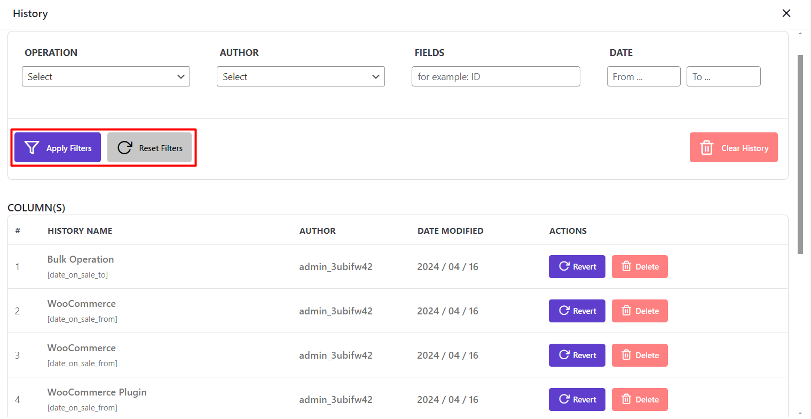The image size is (811, 419).
Task: Click the date From field
Action: pyautogui.click(x=643, y=76)
